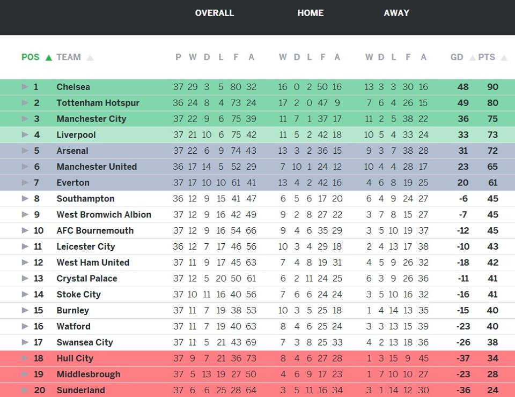Click the POS column header
Image resolution: width=515 pixels, height=397 pixels.
pyautogui.click(x=30, y=57)
